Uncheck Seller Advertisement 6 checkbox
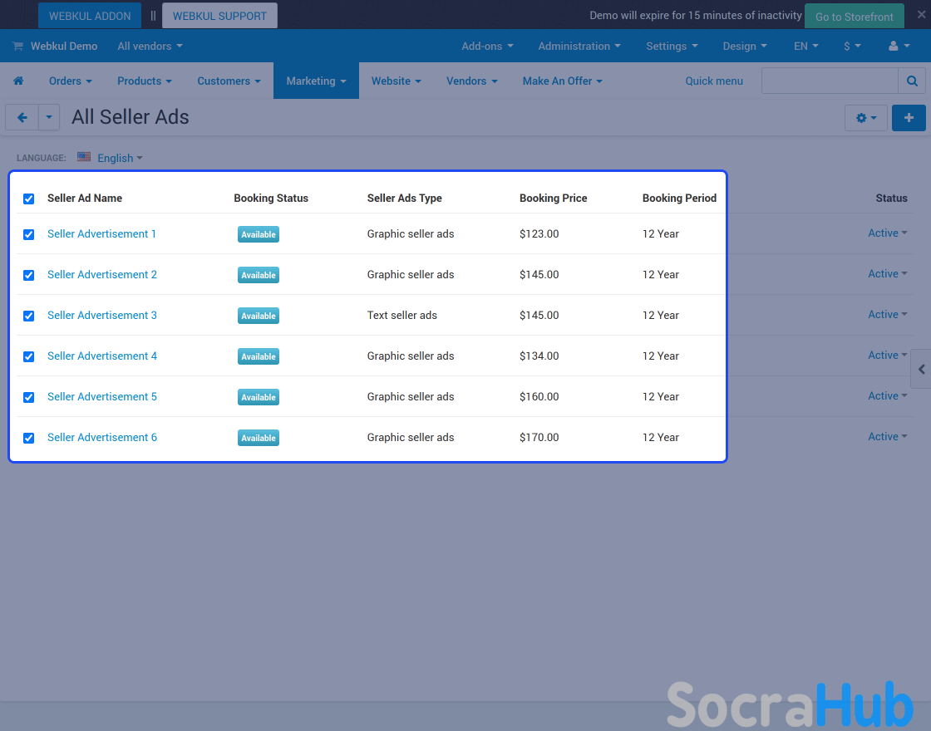931x731 pixels. [x=29, y=438]
